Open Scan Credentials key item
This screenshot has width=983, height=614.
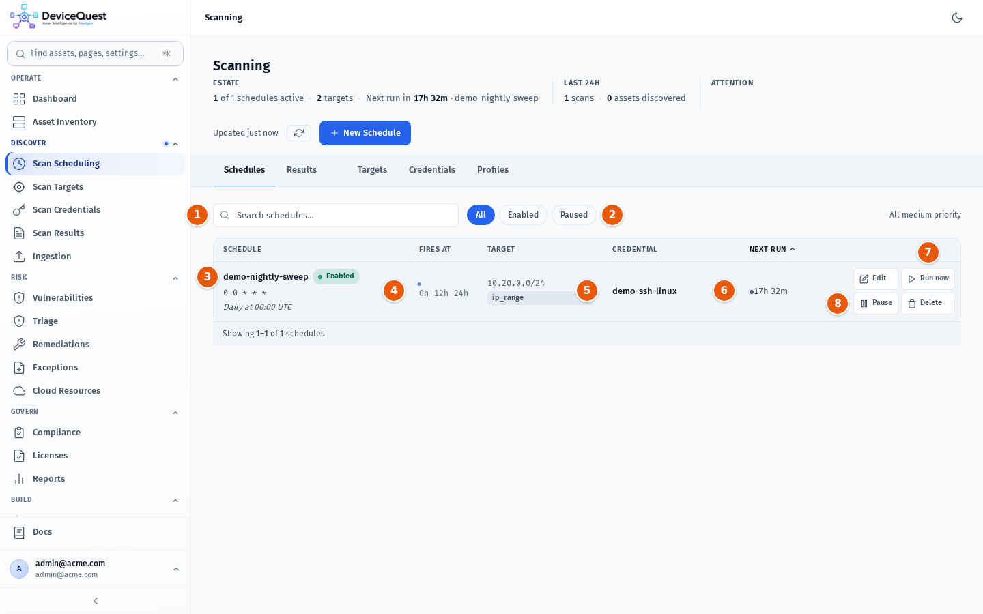tap(96, 210)
